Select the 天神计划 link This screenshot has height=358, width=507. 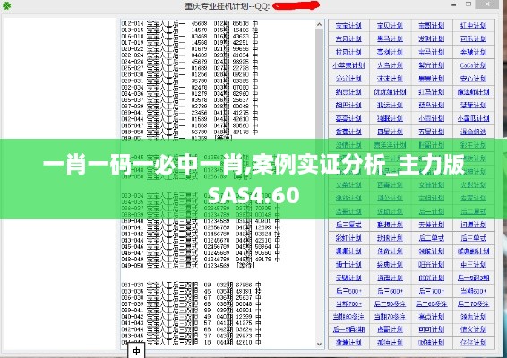click(432, 225)
